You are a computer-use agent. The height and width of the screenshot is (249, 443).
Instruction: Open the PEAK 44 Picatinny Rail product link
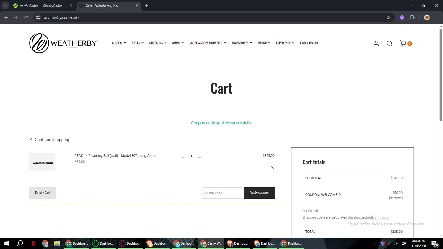116,156
